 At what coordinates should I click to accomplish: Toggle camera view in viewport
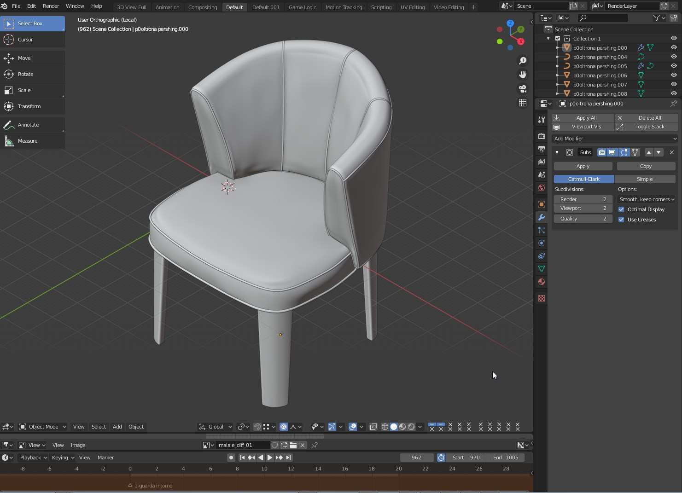523,89
